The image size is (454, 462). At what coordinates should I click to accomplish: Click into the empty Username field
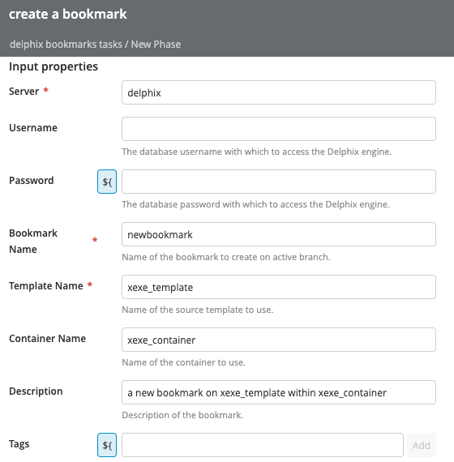click(x=279, y=129)
